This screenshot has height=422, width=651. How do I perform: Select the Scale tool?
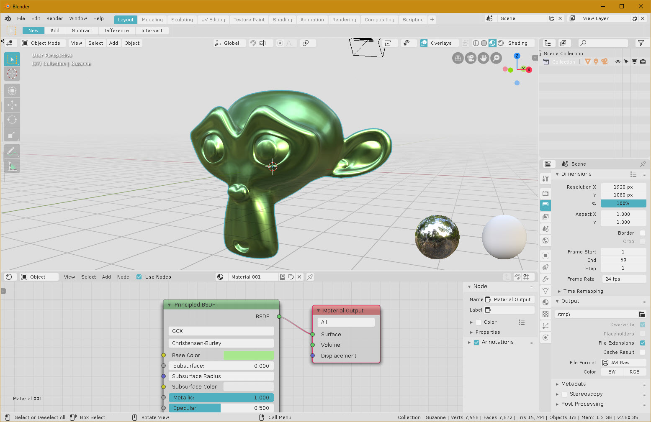12,134
